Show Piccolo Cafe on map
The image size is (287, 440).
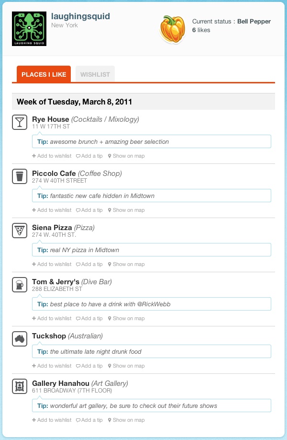[x=126, y=210]
